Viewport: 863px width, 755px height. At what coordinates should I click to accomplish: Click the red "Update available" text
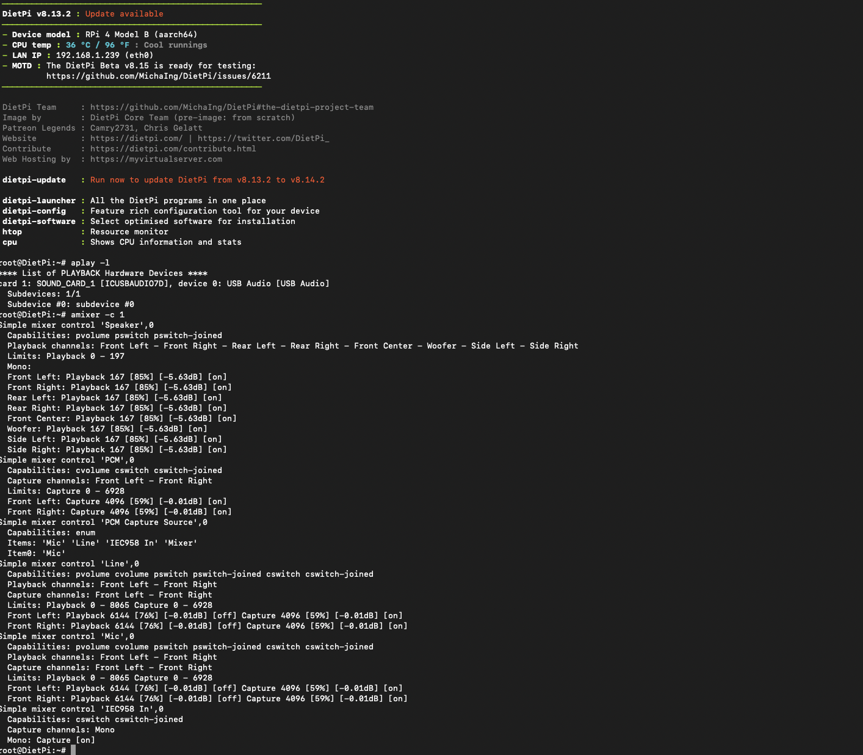pos(124,14)
